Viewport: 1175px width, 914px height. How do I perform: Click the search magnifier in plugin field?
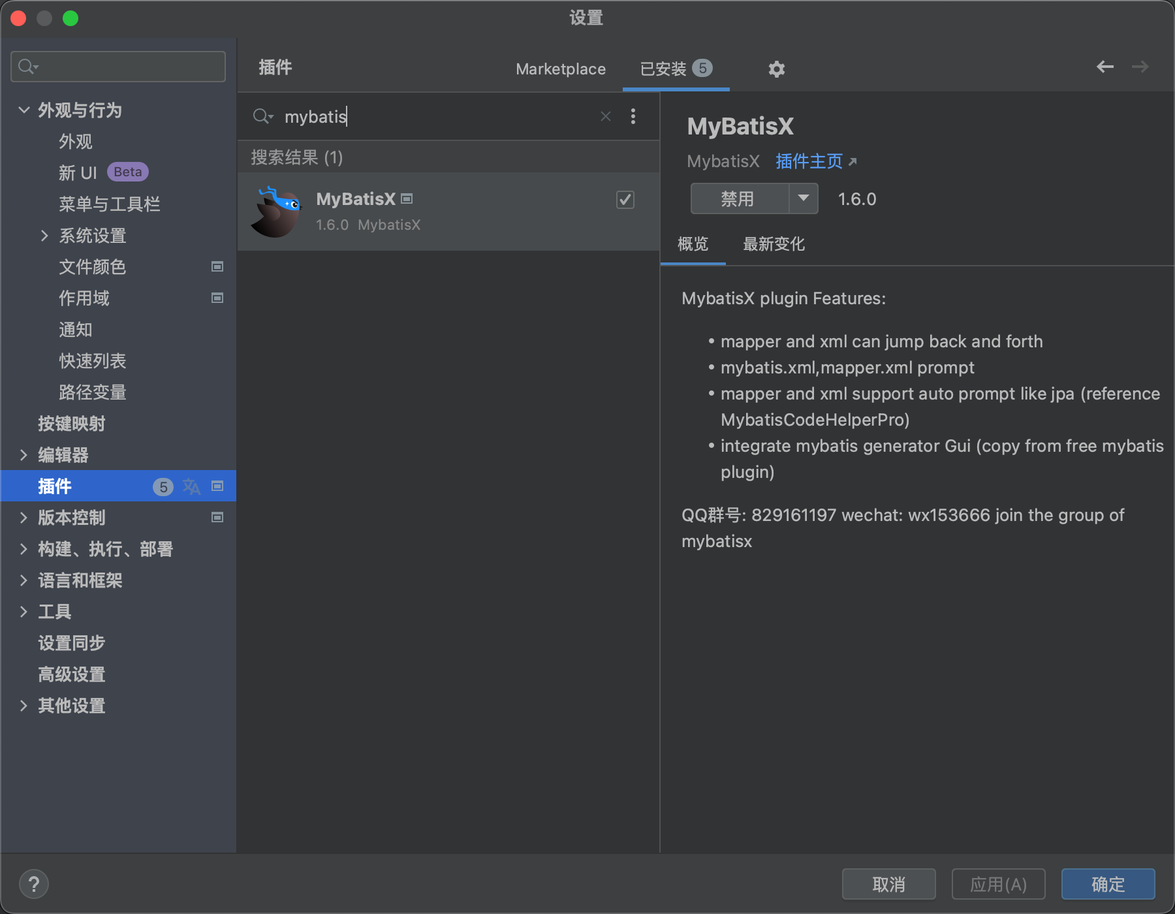(x=262, y=116)
